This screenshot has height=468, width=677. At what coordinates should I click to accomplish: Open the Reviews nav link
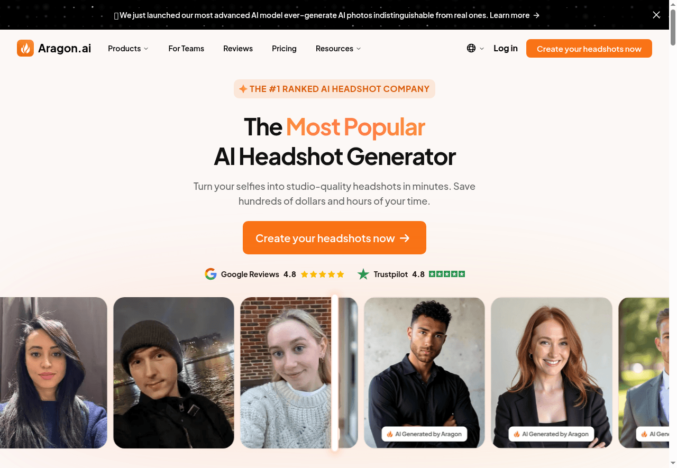pyautogui.click(x=238, y=48)
